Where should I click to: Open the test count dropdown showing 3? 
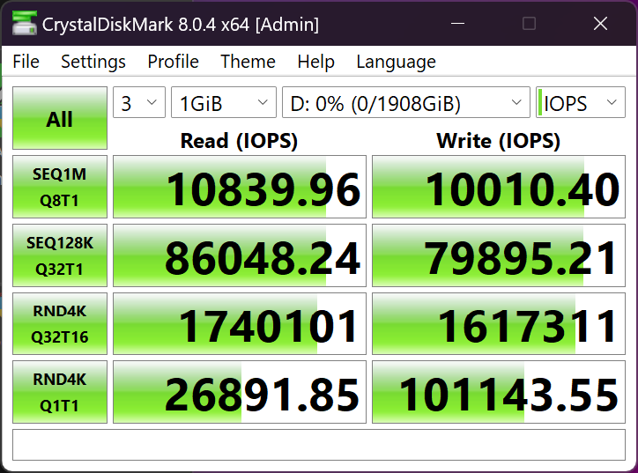pyautogui.click(x=139, y=102)
